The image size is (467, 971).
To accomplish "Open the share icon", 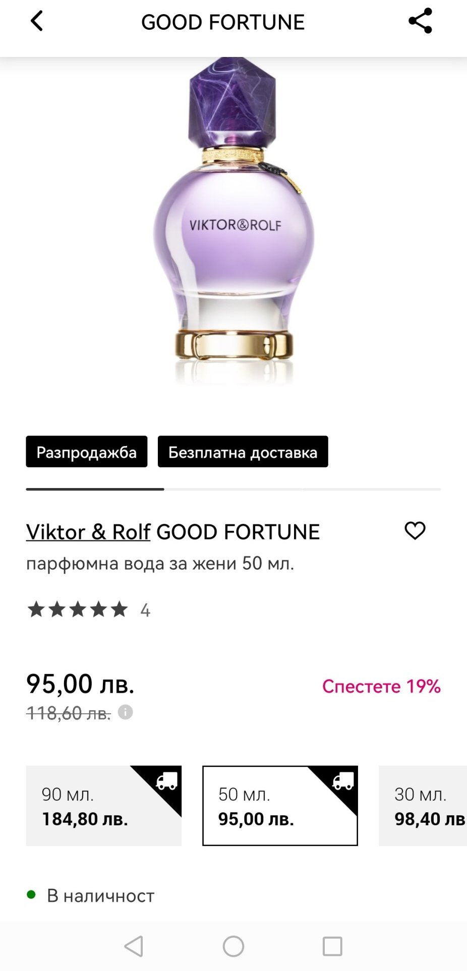I will click(420, 21).
